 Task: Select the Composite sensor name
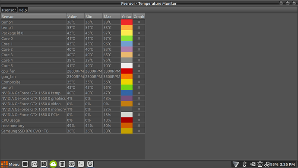(11, 82)
